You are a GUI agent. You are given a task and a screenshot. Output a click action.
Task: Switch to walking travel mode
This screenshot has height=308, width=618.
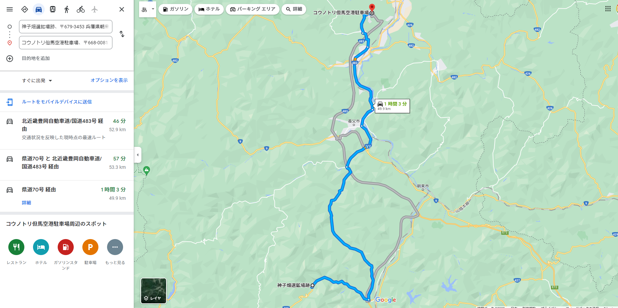point(67,9)
